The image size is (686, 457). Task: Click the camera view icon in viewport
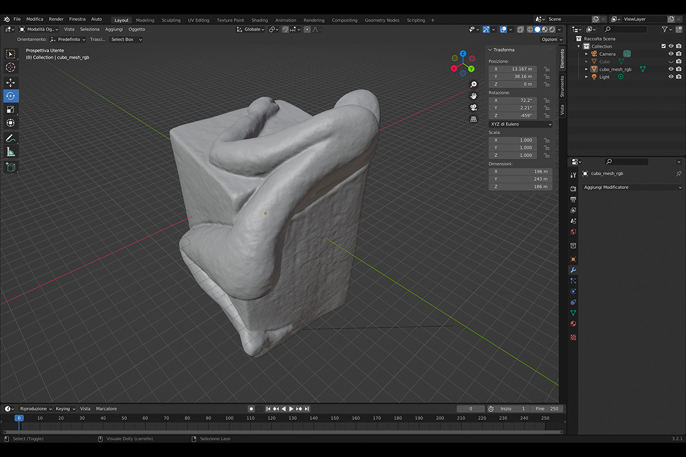(x=473, y=107)
